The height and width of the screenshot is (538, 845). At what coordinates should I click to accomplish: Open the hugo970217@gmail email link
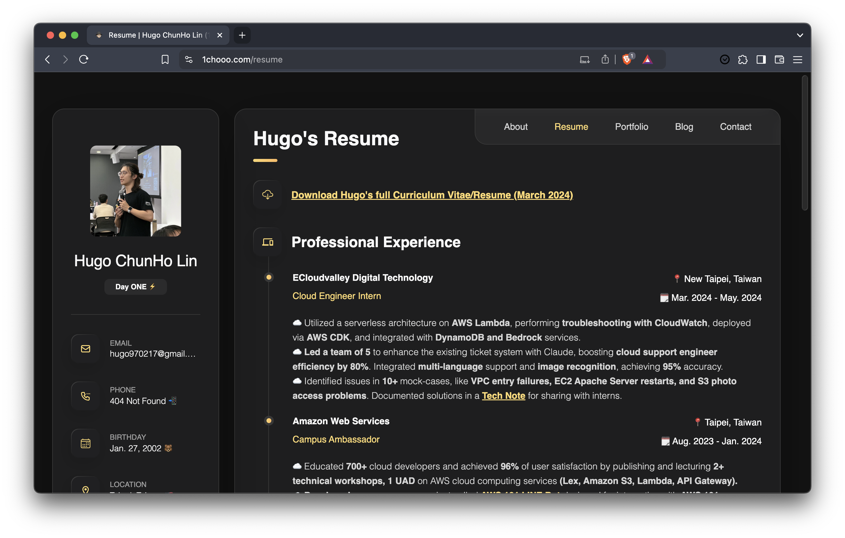[152, 354]
